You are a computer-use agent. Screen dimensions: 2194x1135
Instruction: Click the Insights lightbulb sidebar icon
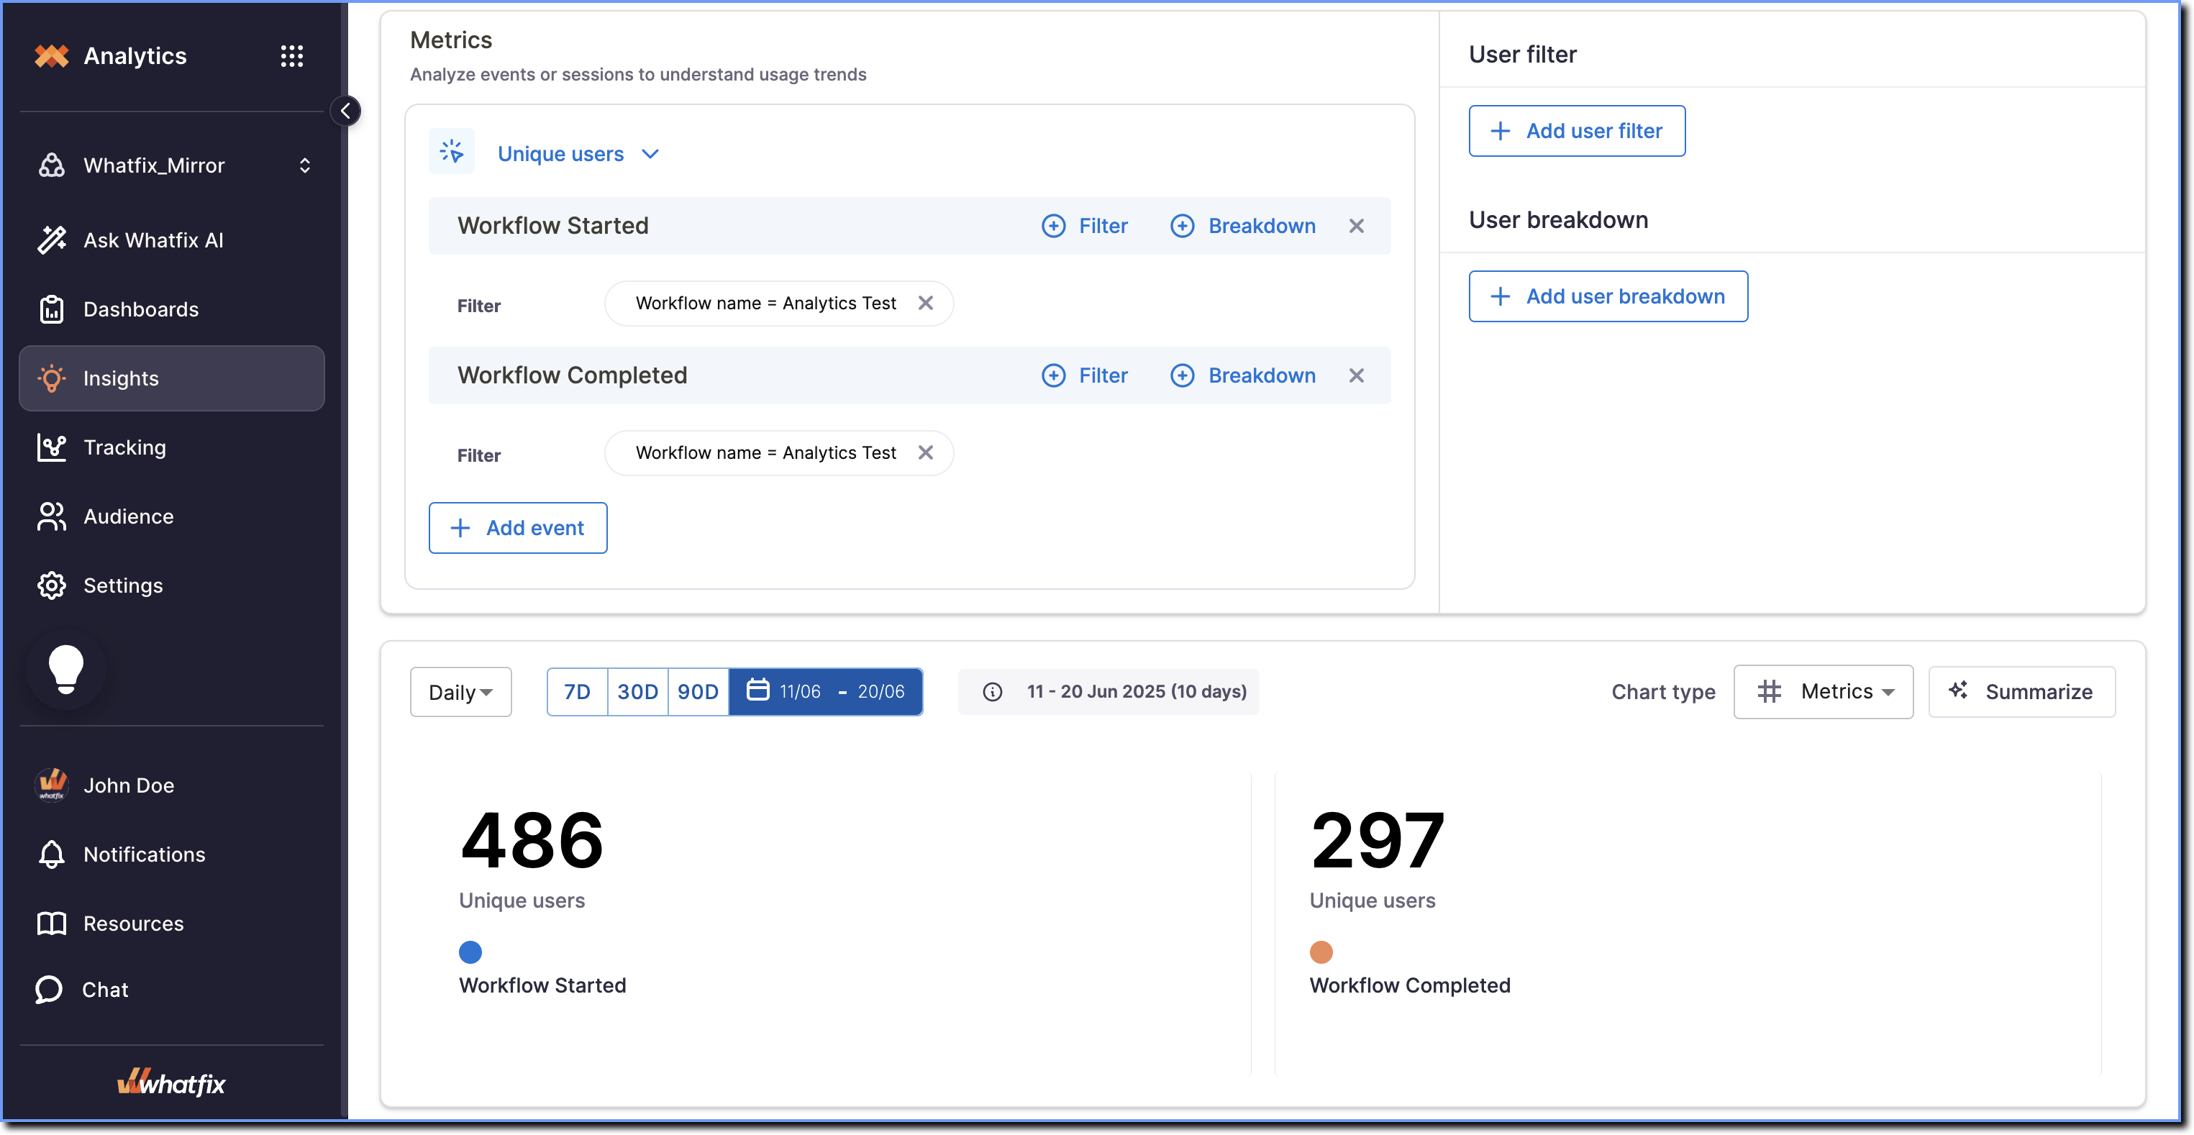click(x=52, y=378)
